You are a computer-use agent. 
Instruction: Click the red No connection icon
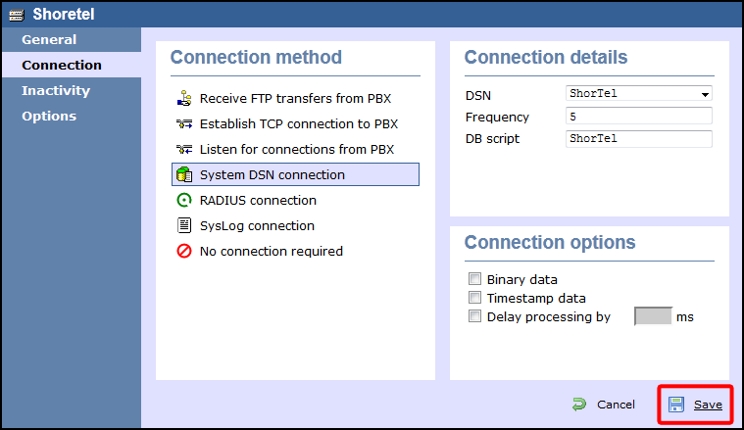click(184, 251)
